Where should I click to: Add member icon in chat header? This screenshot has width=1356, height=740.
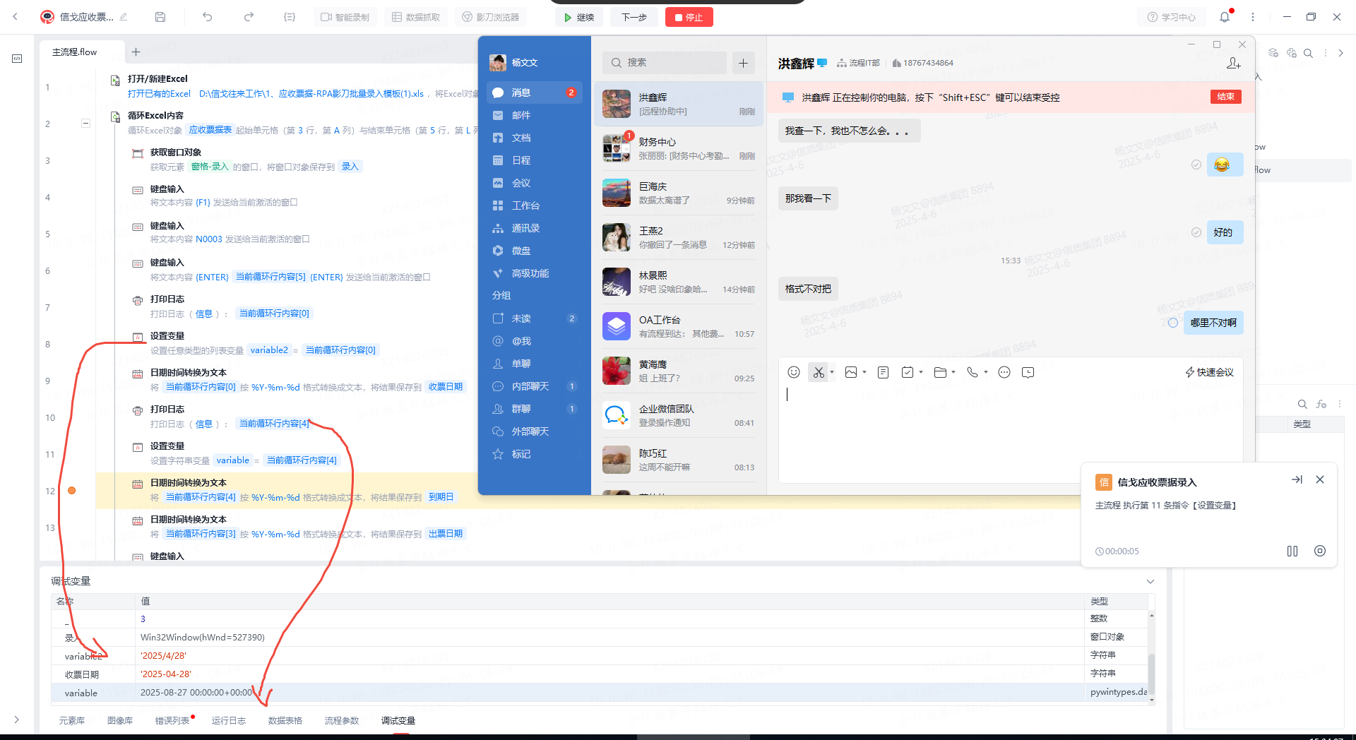tap(1234, 63)
